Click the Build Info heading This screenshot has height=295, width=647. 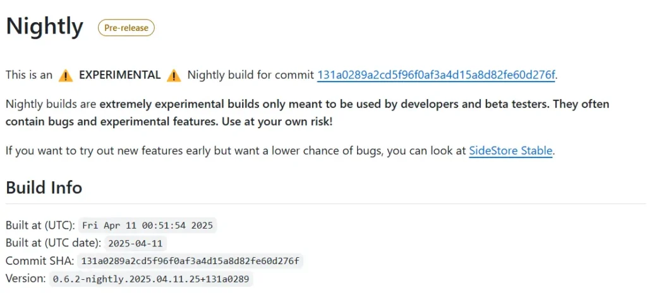coord(44,188)
